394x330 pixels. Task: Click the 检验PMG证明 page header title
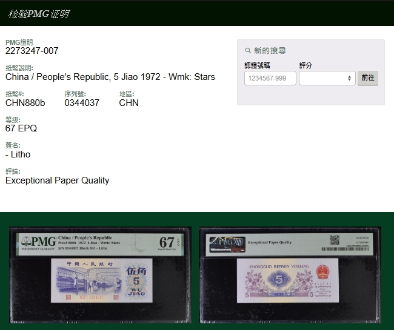point(38,14)
